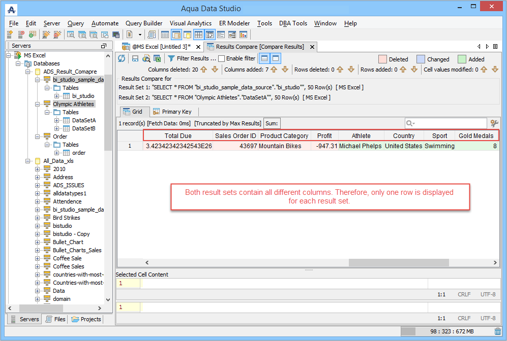The height and width of the screenshot is (341, 507).
Task: Click the ER Modeler diagram toolbar icon
Action: tap(232, 34)
